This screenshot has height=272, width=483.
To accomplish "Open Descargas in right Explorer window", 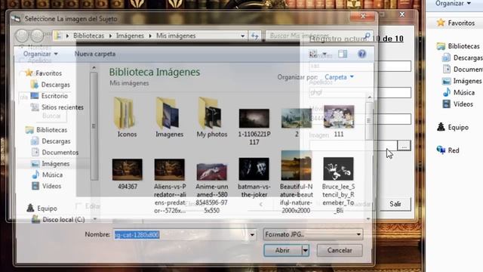I will 463,57.
